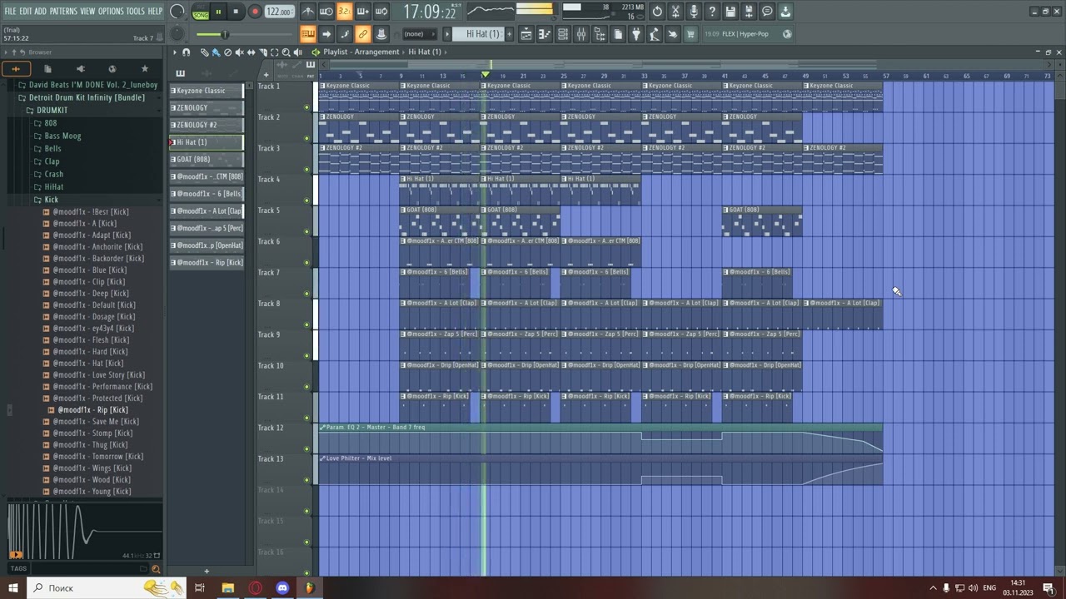This screenshot has width=1066, height=599.
Task: Select the playlist Delete tool
Action: (x=227, y=52)
